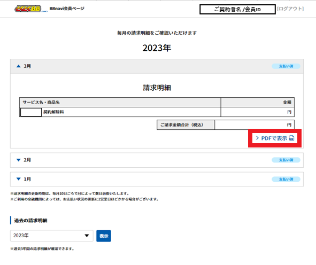Click the 1月 支払い済 status badge
This screenshot has height=265, width=316.
point(286,179)
